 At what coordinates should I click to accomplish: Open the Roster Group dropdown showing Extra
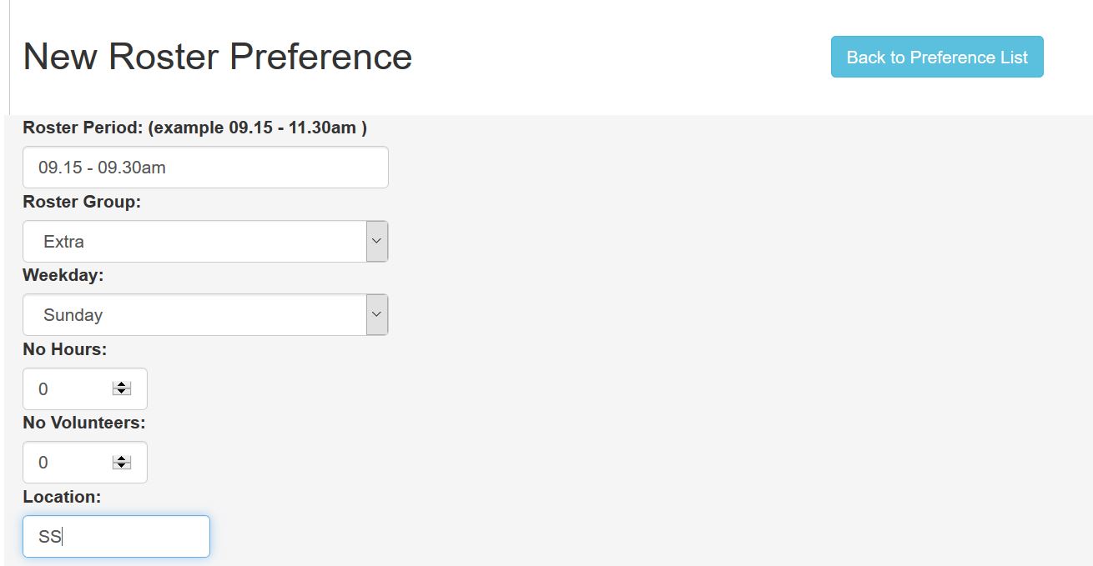click(194, 242)
